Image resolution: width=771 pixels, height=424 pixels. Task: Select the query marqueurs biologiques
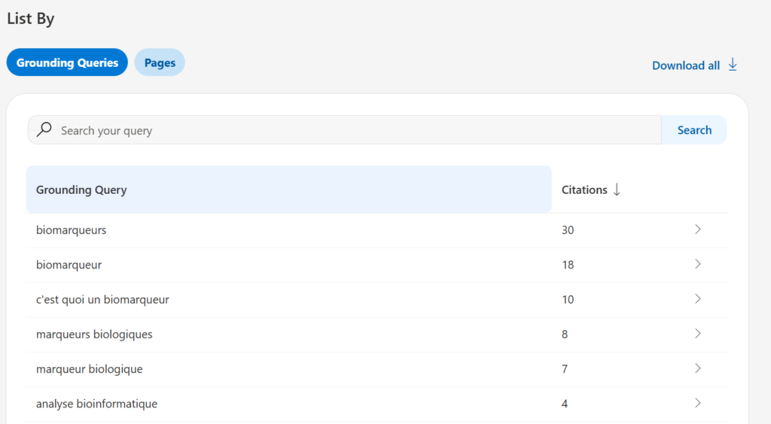tap(94, 335)
